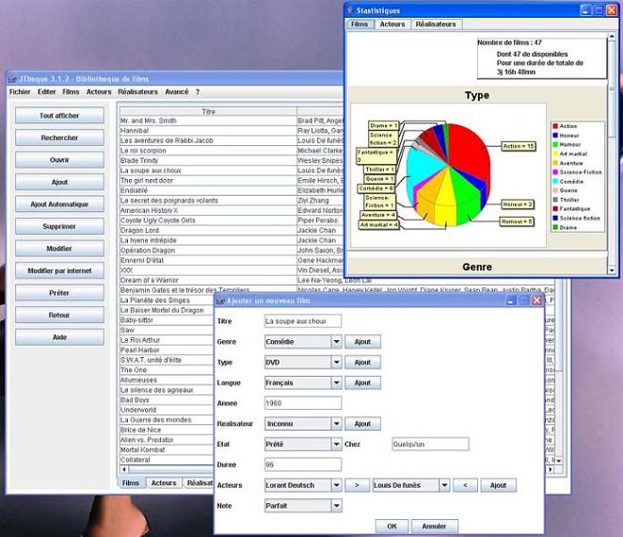Expand the Etat dropdown showing Prêté
This screenshot has height=537, width=623.
[337, 445]
